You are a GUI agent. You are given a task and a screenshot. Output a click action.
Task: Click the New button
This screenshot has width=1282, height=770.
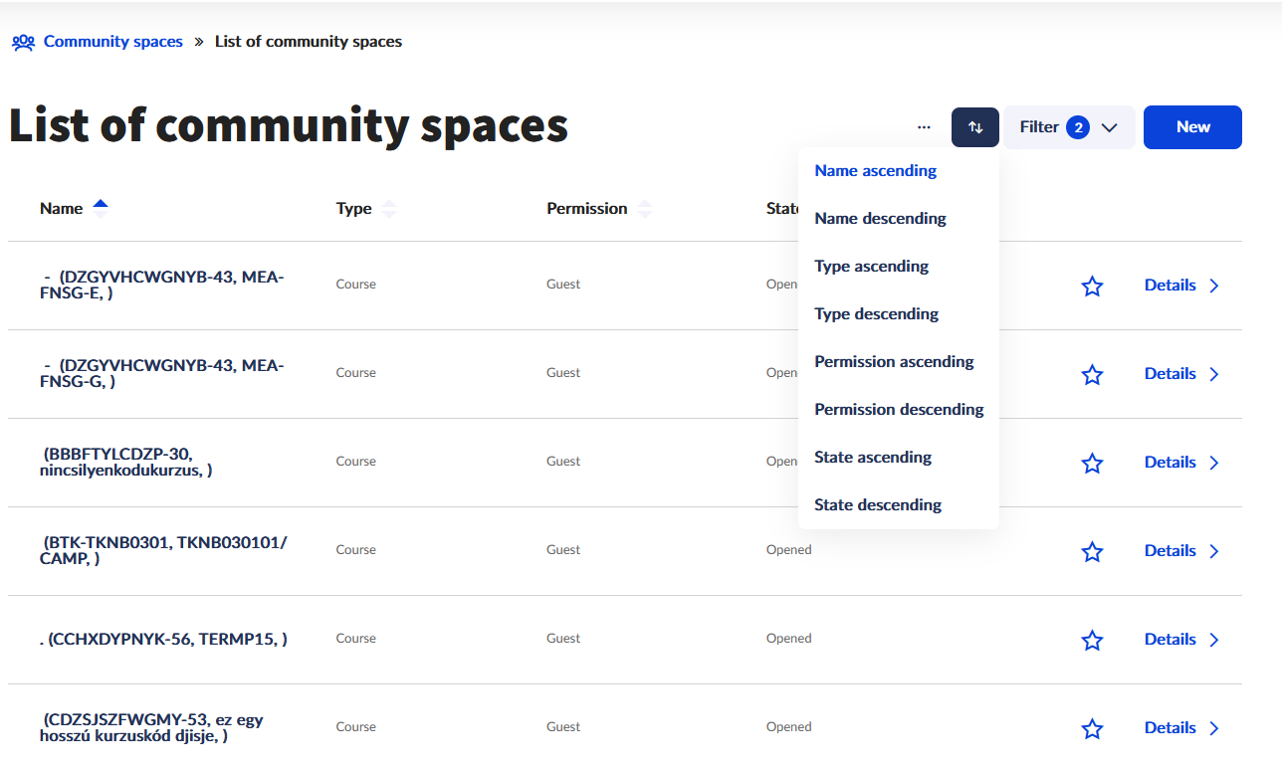[x=1192, y=127]
